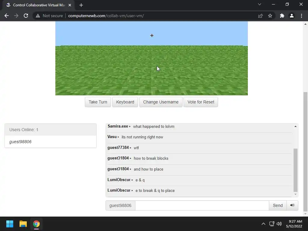Click username guest77384 in chat

[118, 147]
